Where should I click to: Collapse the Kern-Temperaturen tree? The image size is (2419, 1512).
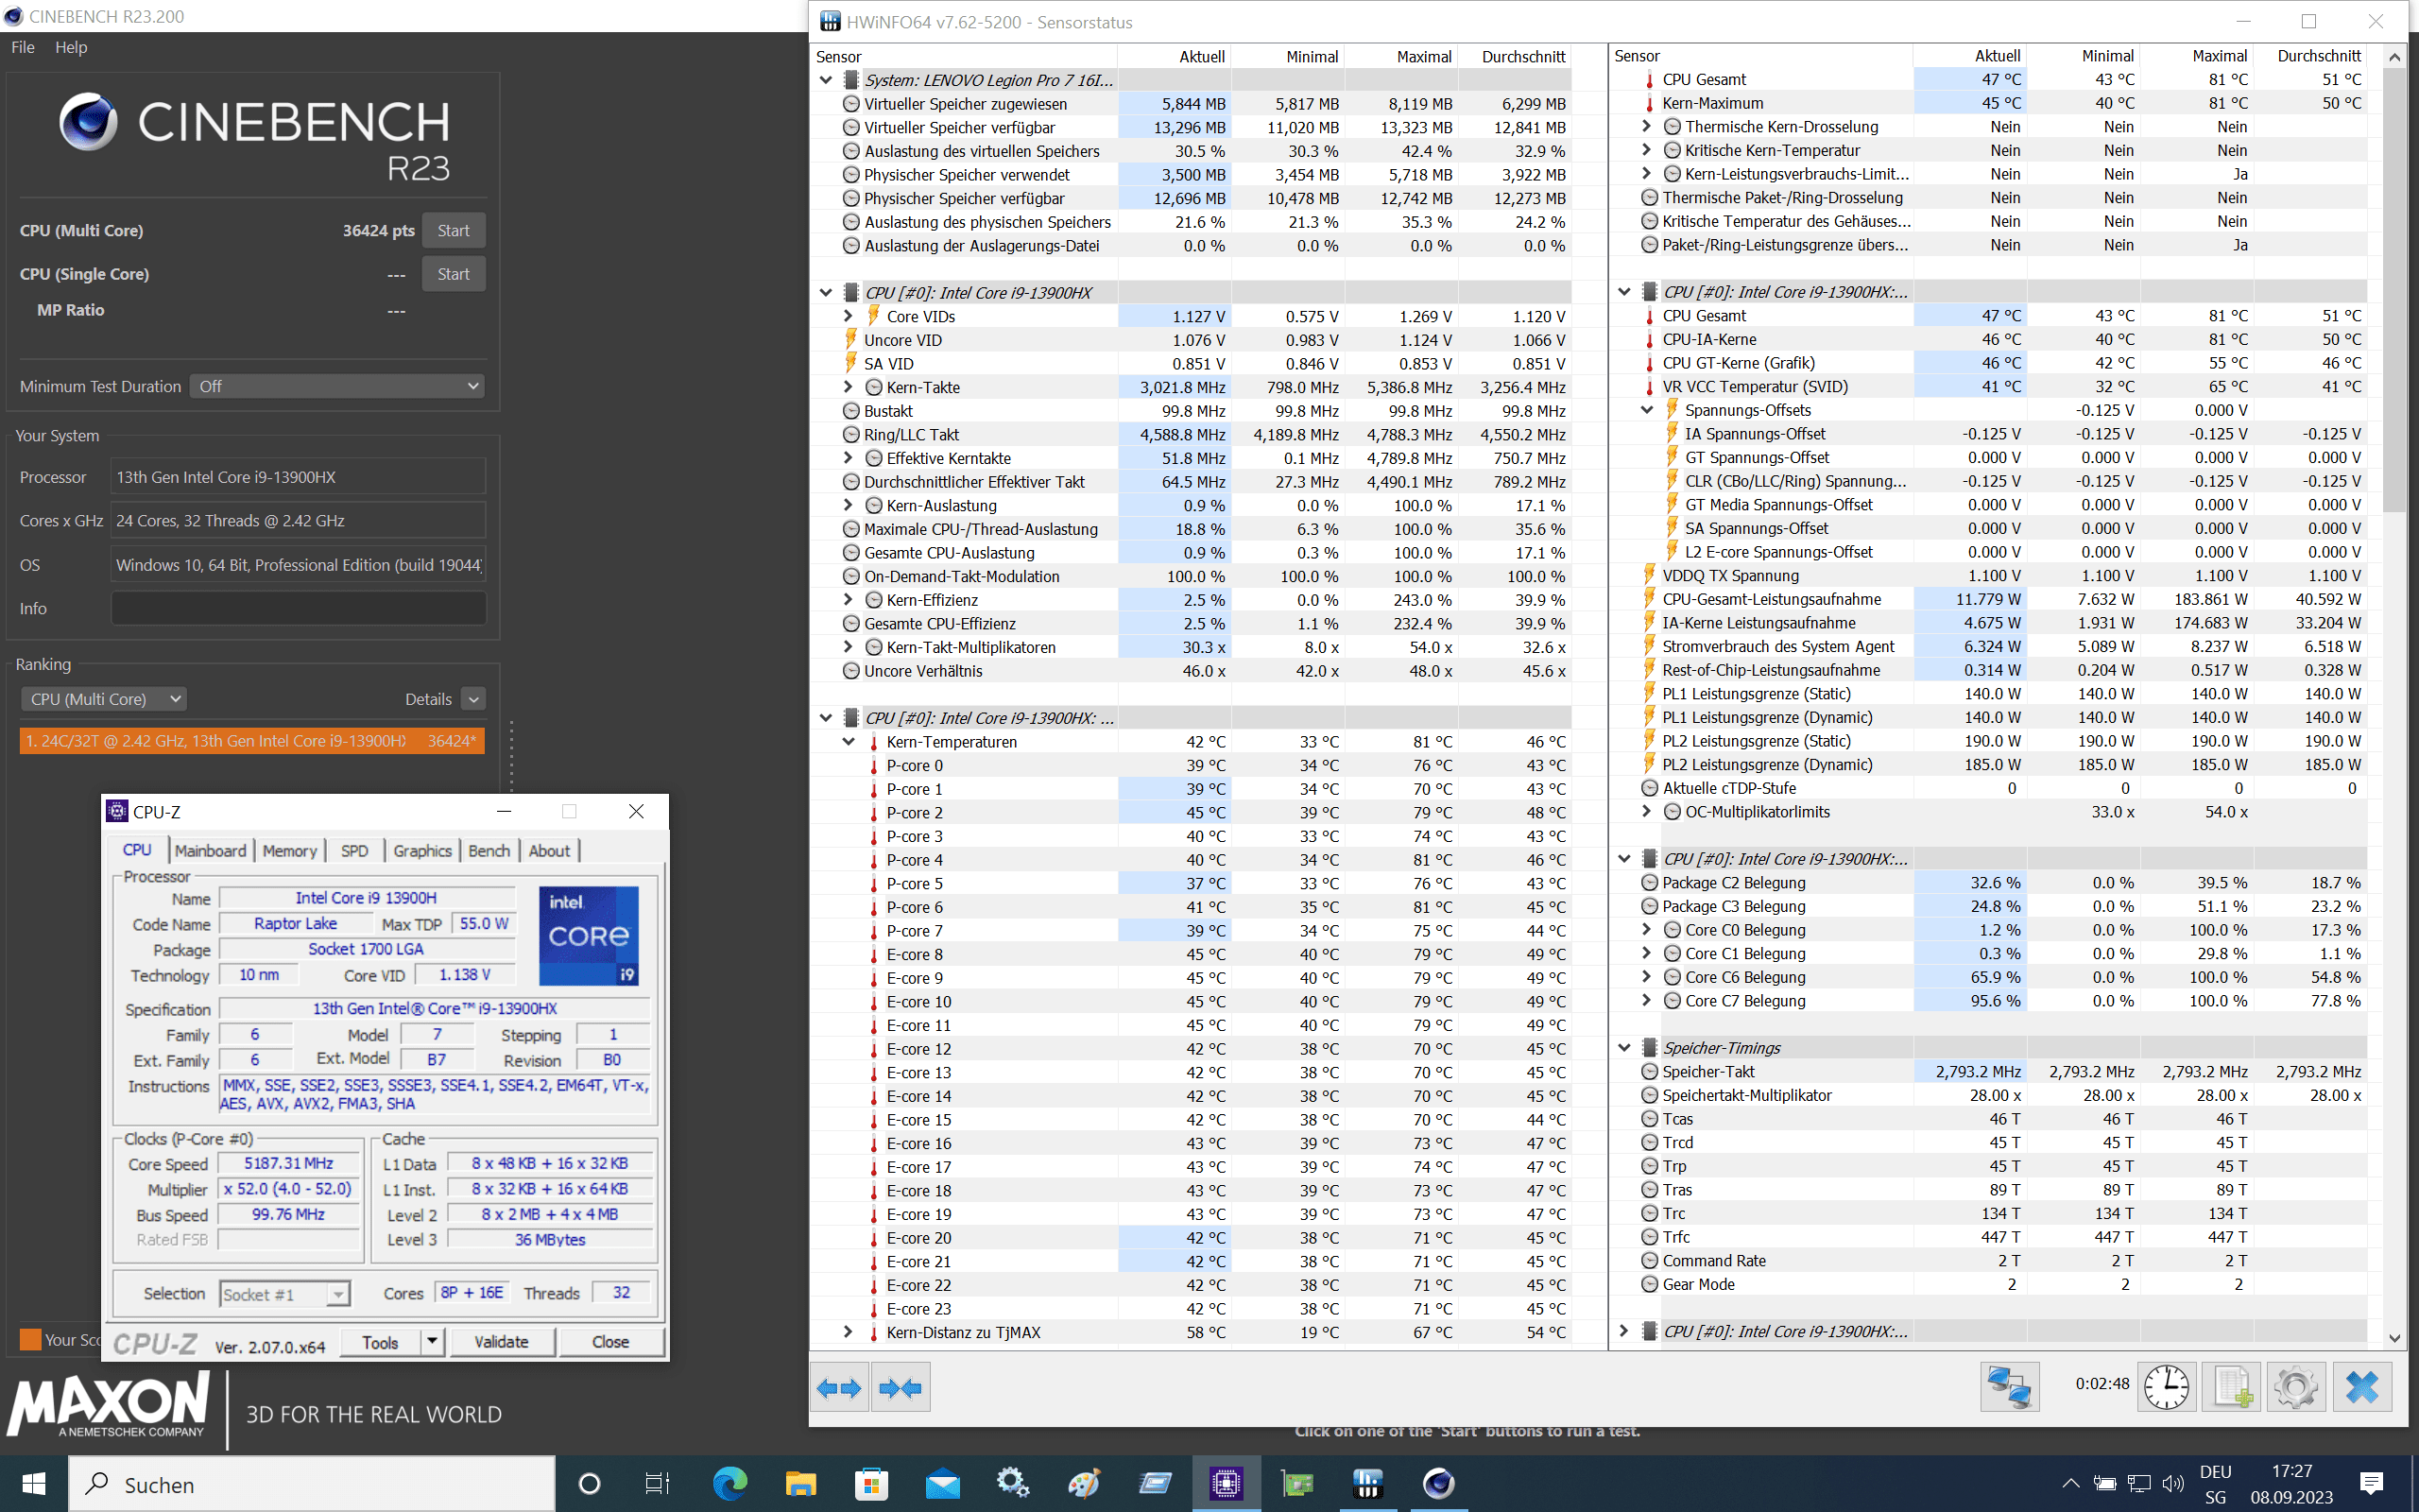(x=848, y=742)
